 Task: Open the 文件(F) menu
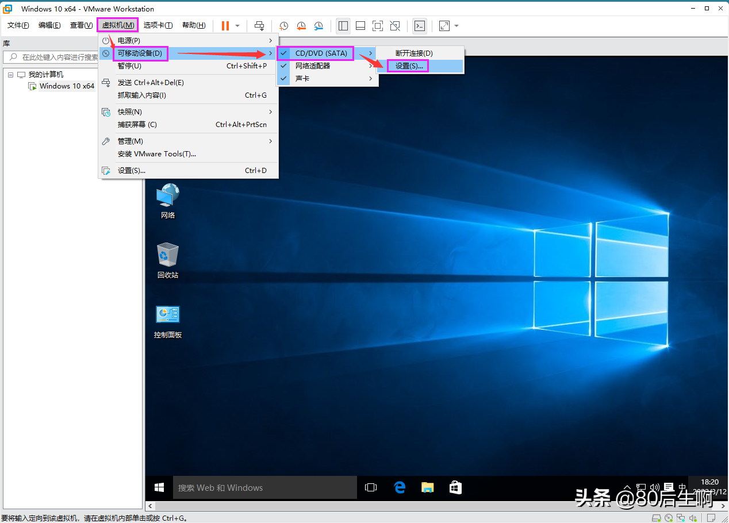coord(18,25)
